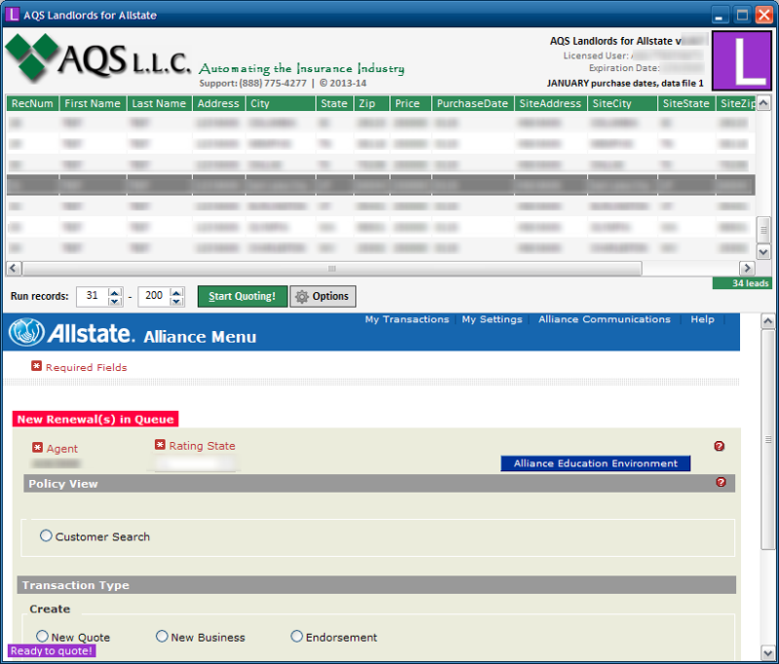Open Alliance Communications menu
Viewport: 779px width, 664px height.
(x=604, y=319)
